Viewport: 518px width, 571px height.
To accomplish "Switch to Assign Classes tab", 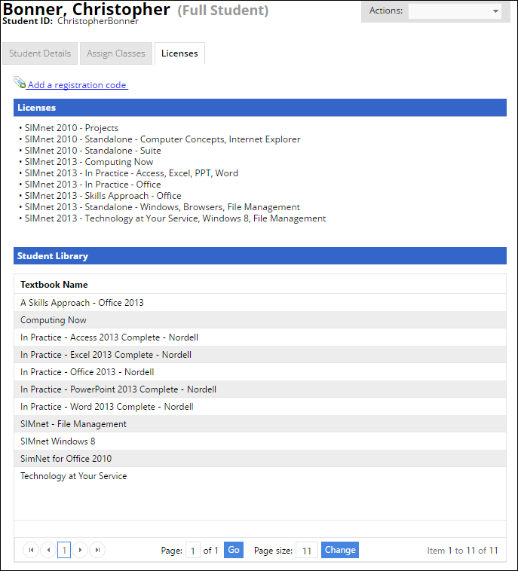I will coord(116,53).
